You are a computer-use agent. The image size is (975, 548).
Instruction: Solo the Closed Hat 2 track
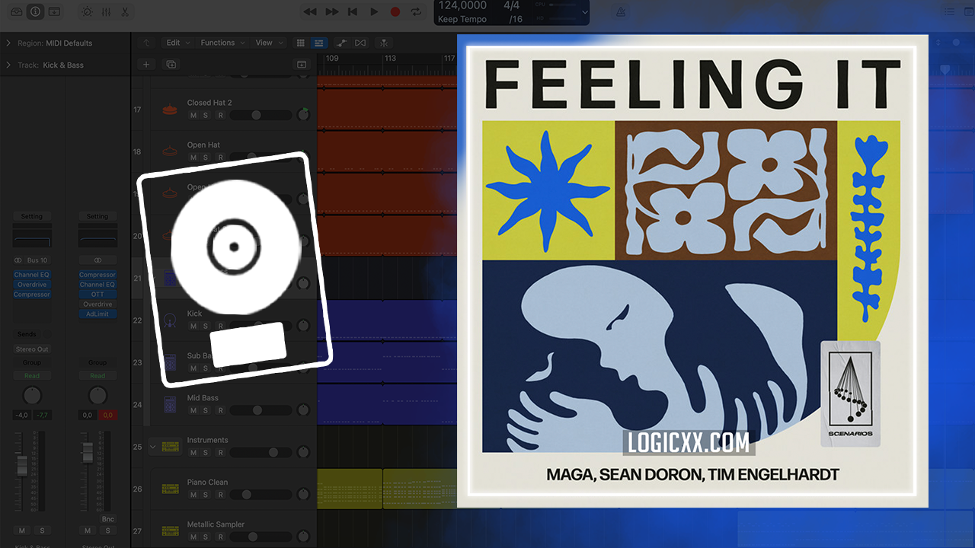pyautogui.click(x=206, y=116)
